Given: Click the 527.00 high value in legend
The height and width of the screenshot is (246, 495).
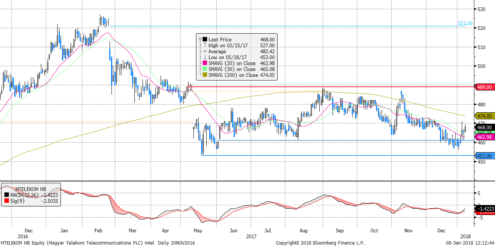Looking at the screenshot, I should (x=267, y=45).
